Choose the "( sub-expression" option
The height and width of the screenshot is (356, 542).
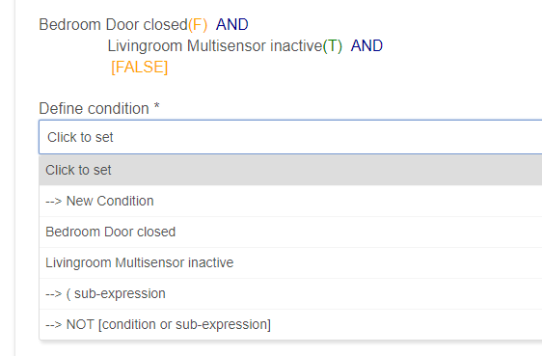[290, 294]
